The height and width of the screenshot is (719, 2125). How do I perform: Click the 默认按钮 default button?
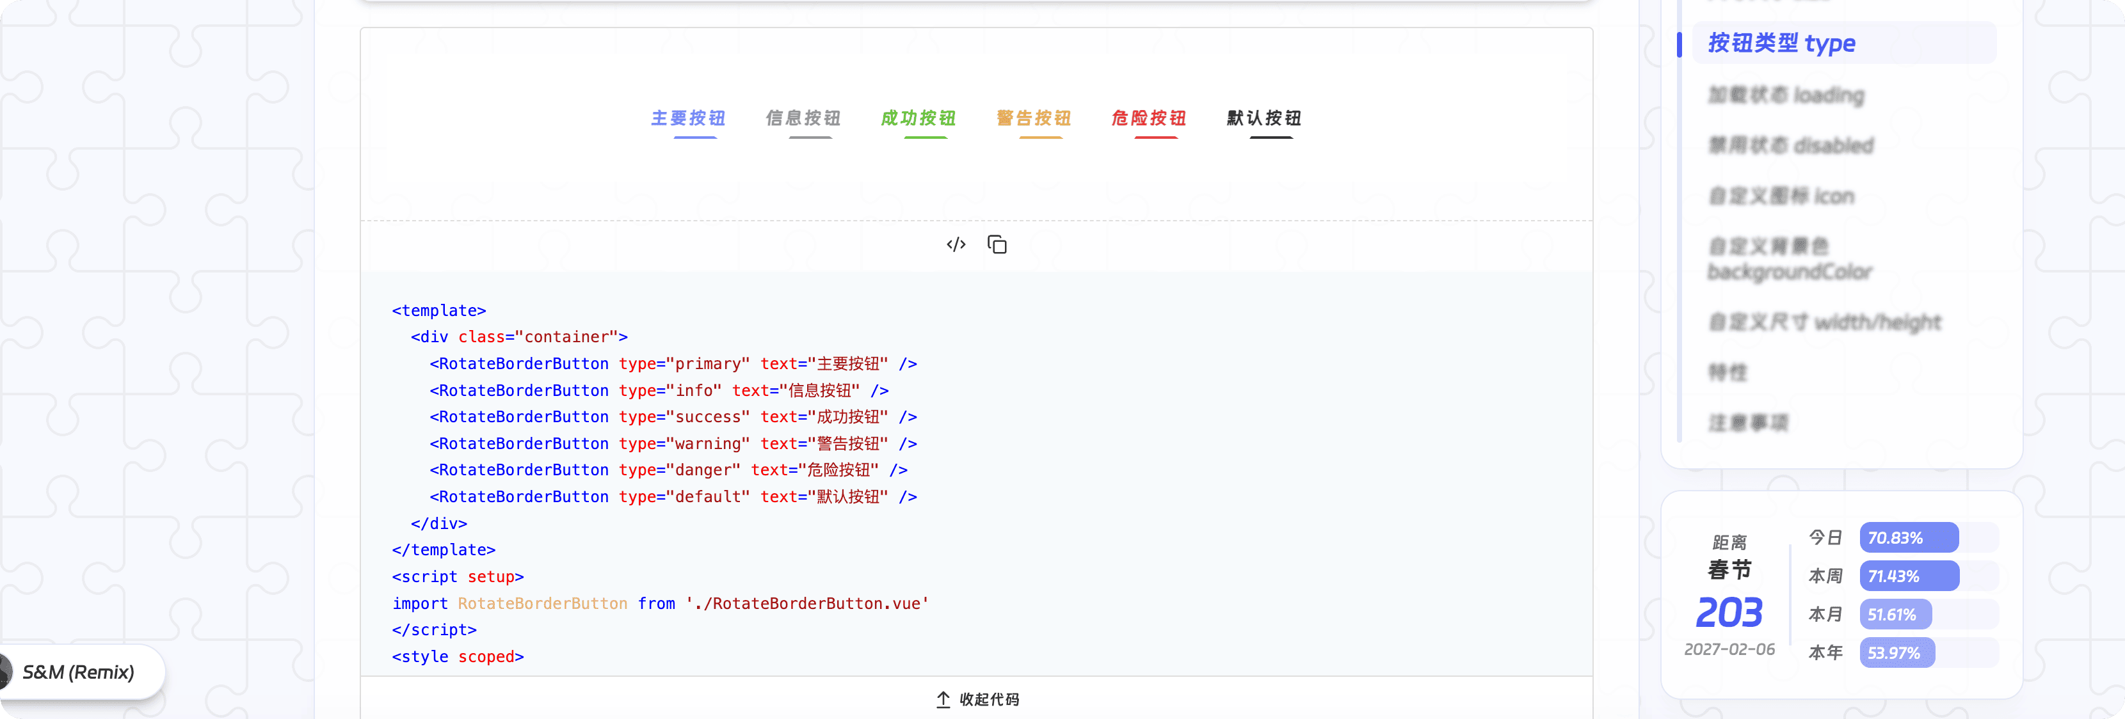pyautogui.click(x=1263, y=119)
